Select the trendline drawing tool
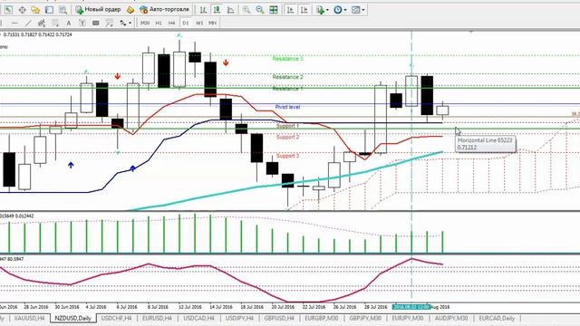Image resolution: width=580 pixels, height=326 pixels. (28, 23)
